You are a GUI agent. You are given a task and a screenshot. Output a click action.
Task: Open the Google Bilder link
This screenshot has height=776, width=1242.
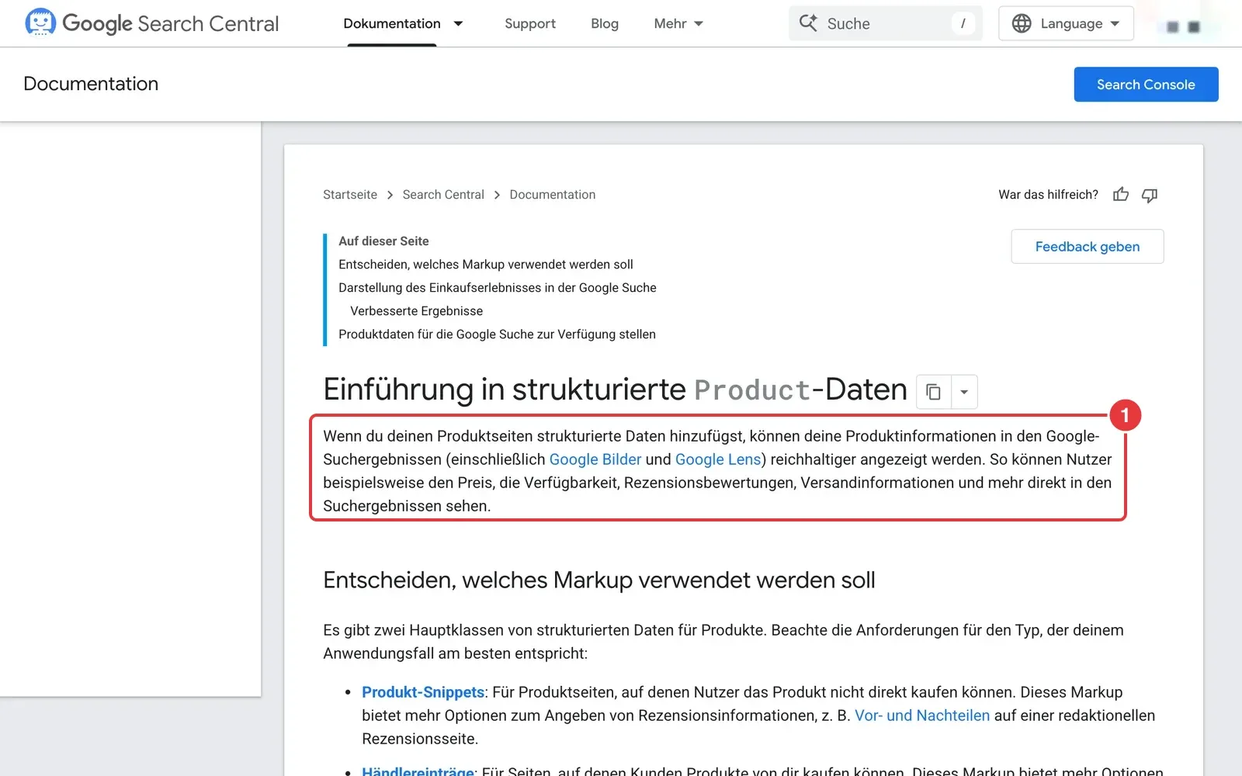point(595,459)
